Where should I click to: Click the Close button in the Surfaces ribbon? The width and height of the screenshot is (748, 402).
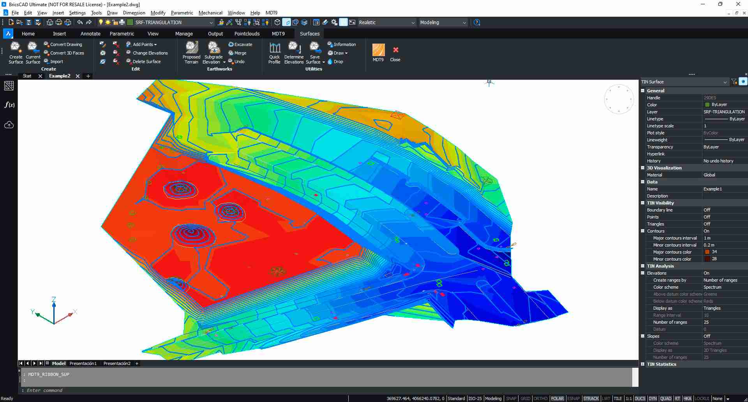395,53
